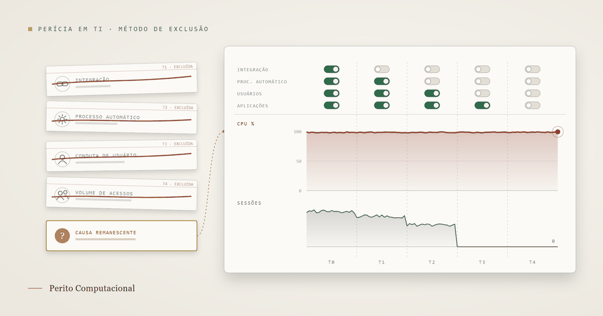
Task: Click the sun icon on the Processo Automático card
Action: point(62,119)
